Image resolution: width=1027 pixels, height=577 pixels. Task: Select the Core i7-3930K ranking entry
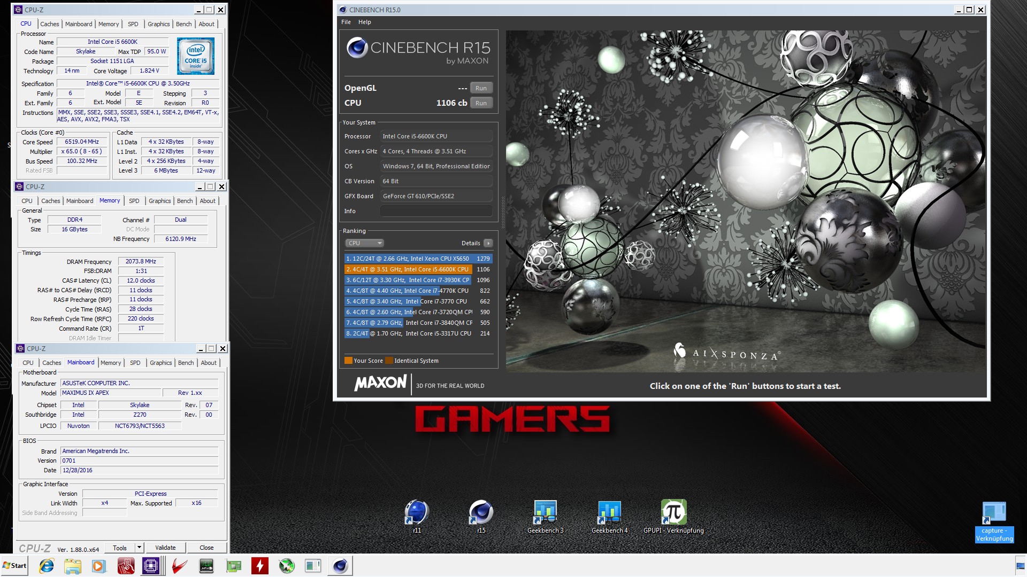pyautogui.click(x=418, y=280)
